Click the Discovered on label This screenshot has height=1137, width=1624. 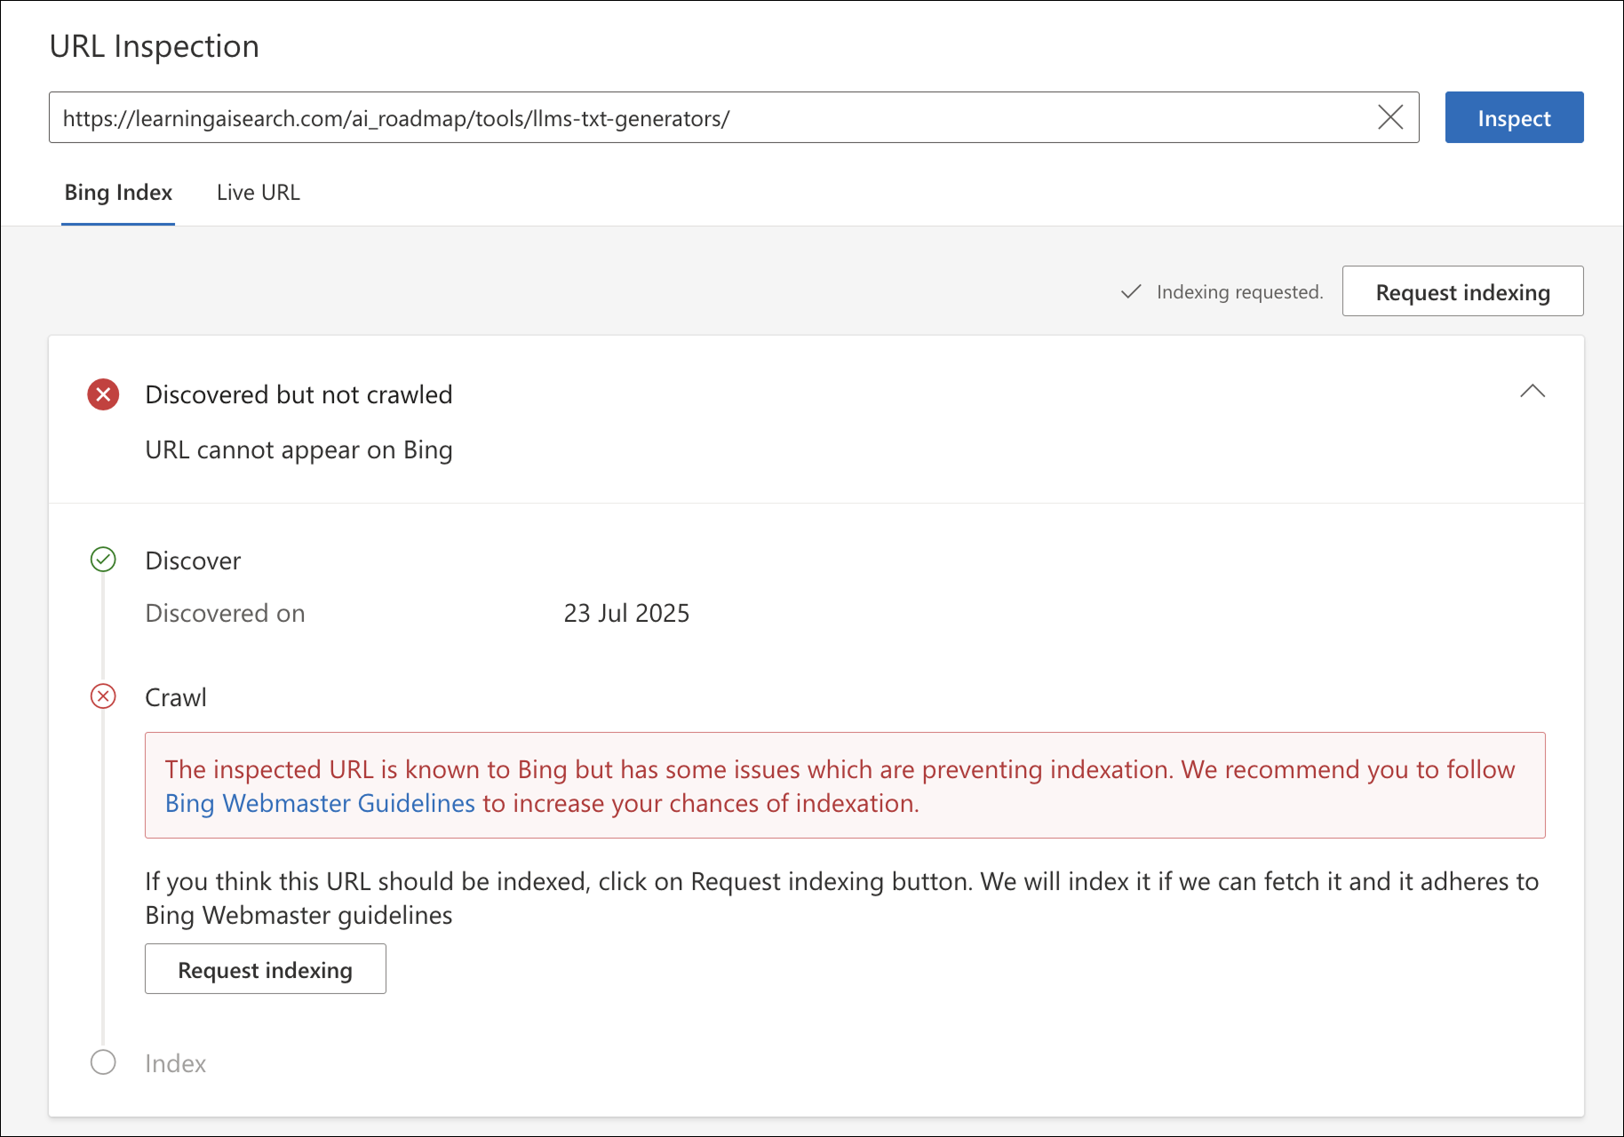pos(225,613)
